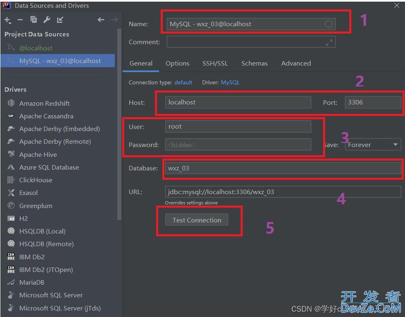Select the Amazon Redshift driver text

coord(44,104)
